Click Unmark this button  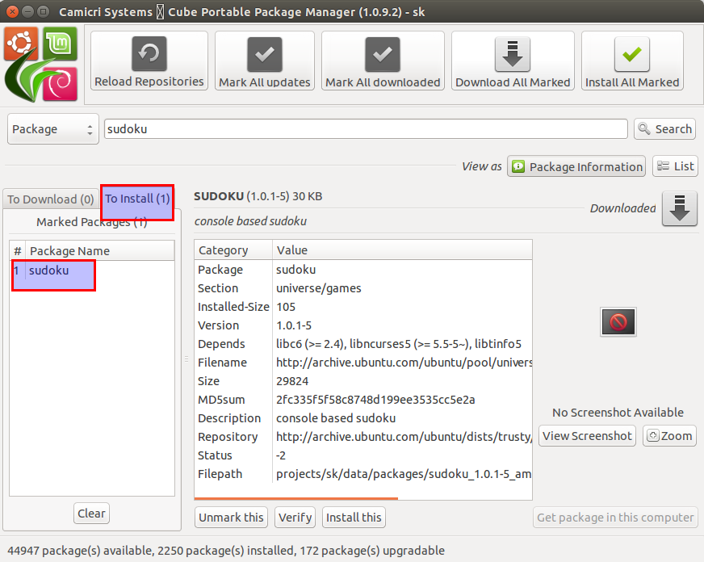231,518
